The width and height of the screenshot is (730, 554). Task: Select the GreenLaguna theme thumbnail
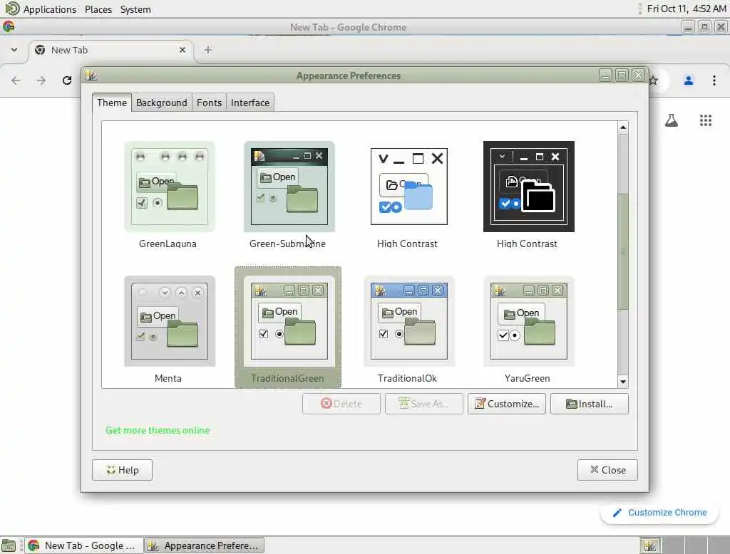point(170,187)
